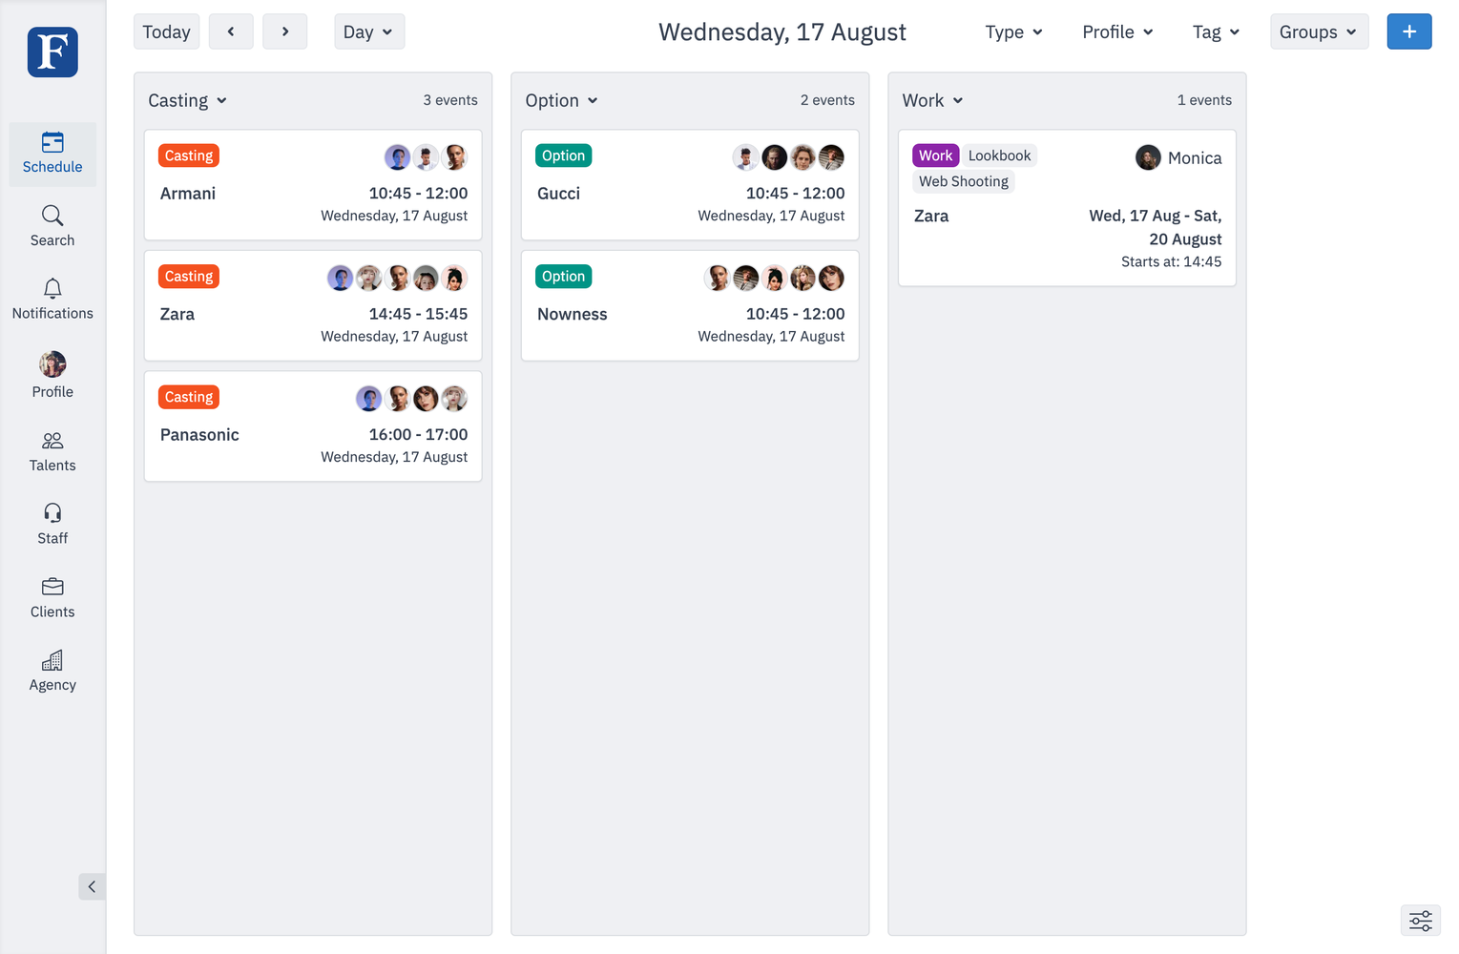Expand the Type filter dropdown
This screenshot has width=1459, height=954.
pyautogui.click(x=1013, y=32)
